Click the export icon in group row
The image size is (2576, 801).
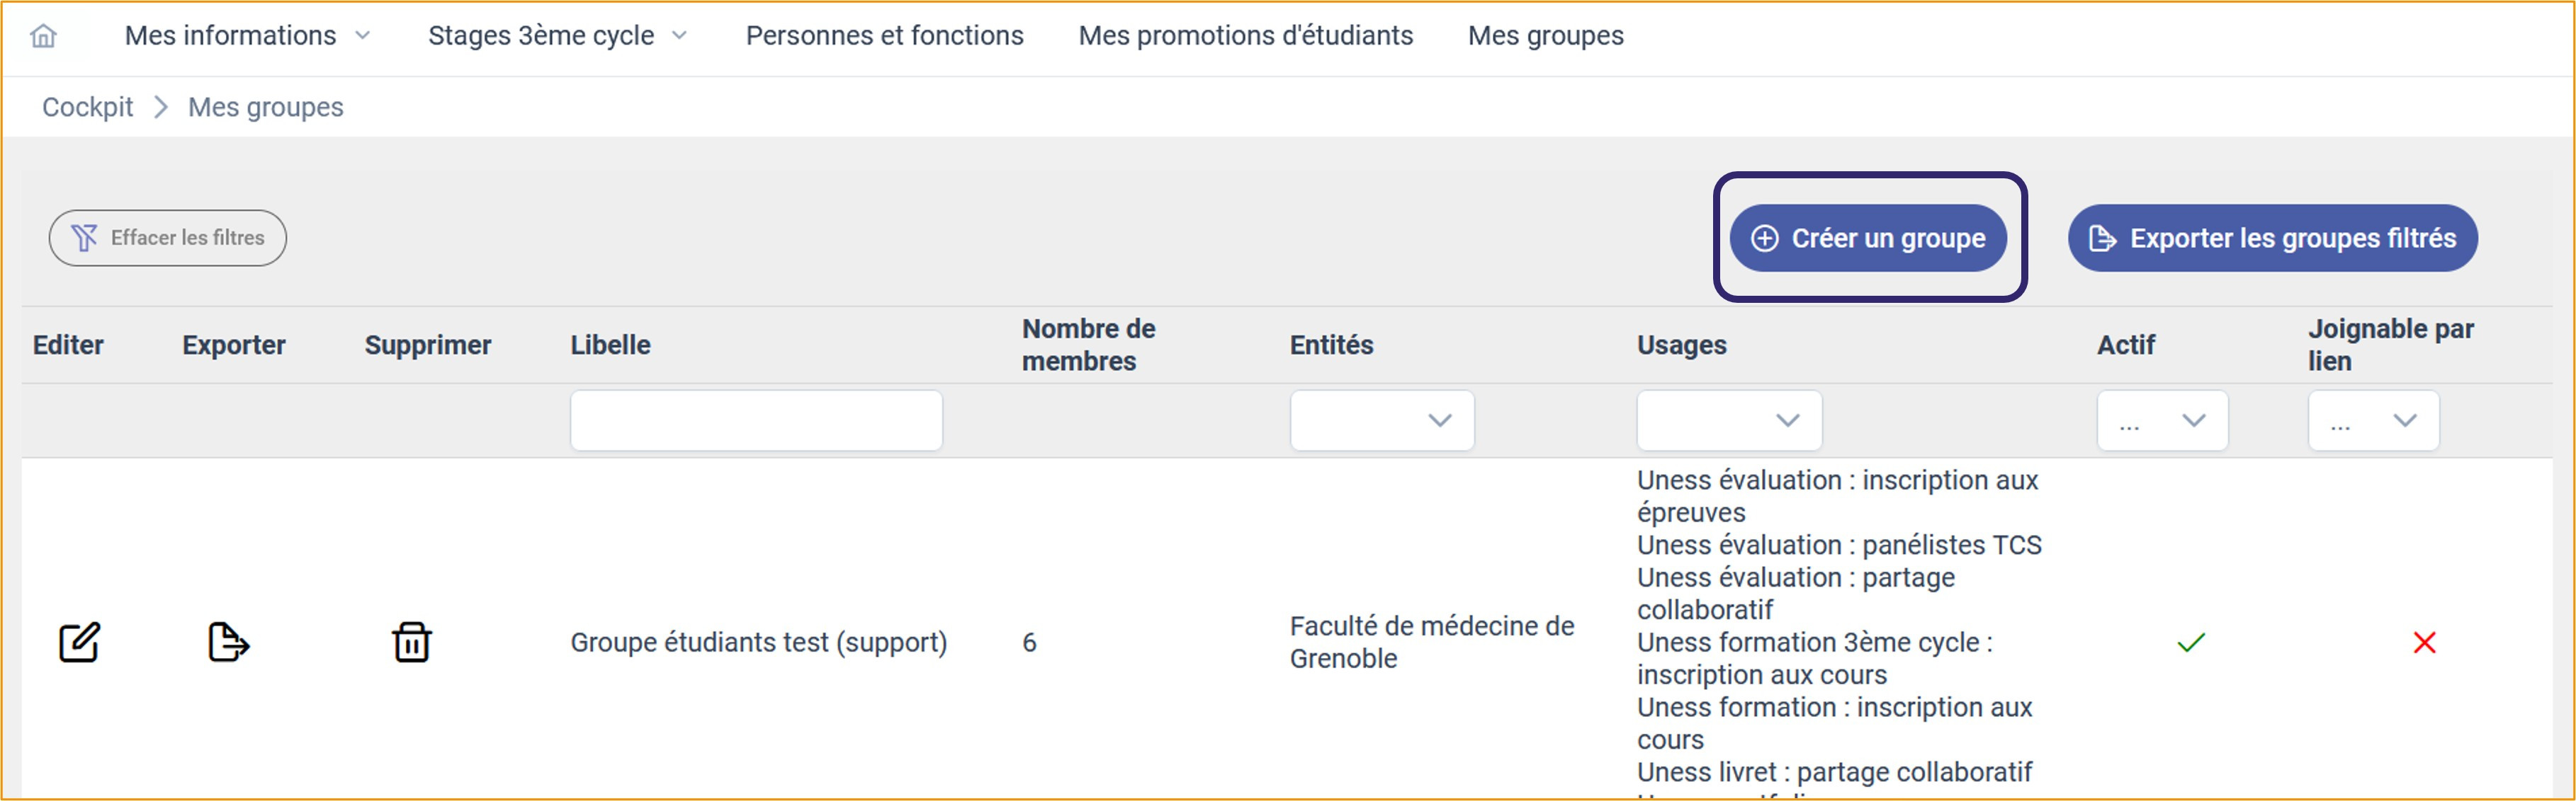[228, 642]
